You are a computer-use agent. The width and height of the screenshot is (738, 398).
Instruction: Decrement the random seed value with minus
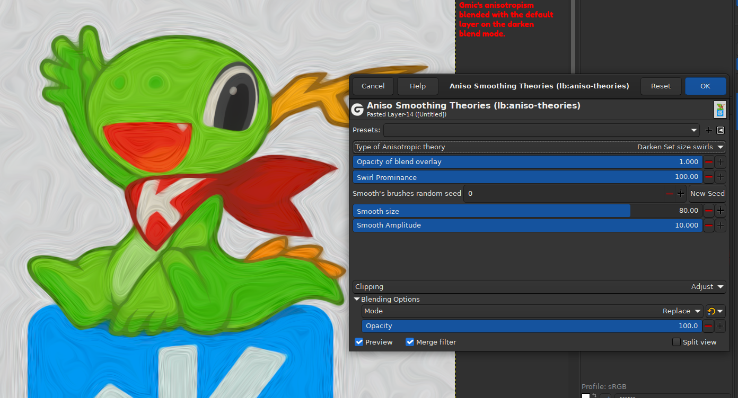click(x=670, y=194)
